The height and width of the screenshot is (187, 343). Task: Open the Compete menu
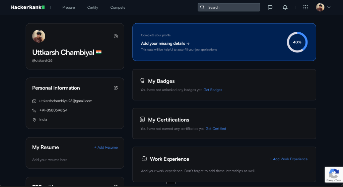click(x=118, y=7)
